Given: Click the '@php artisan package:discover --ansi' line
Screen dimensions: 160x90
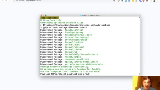Looking at the screenshot, I should tap(63, 27).
